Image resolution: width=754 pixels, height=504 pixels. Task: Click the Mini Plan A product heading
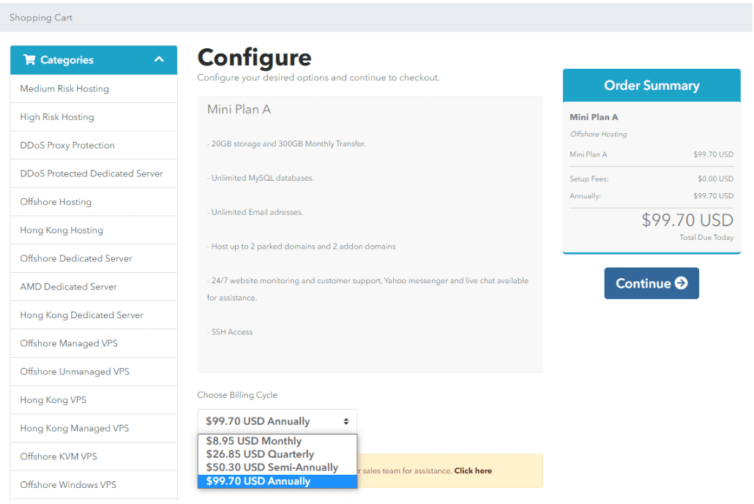click(239, 110)
